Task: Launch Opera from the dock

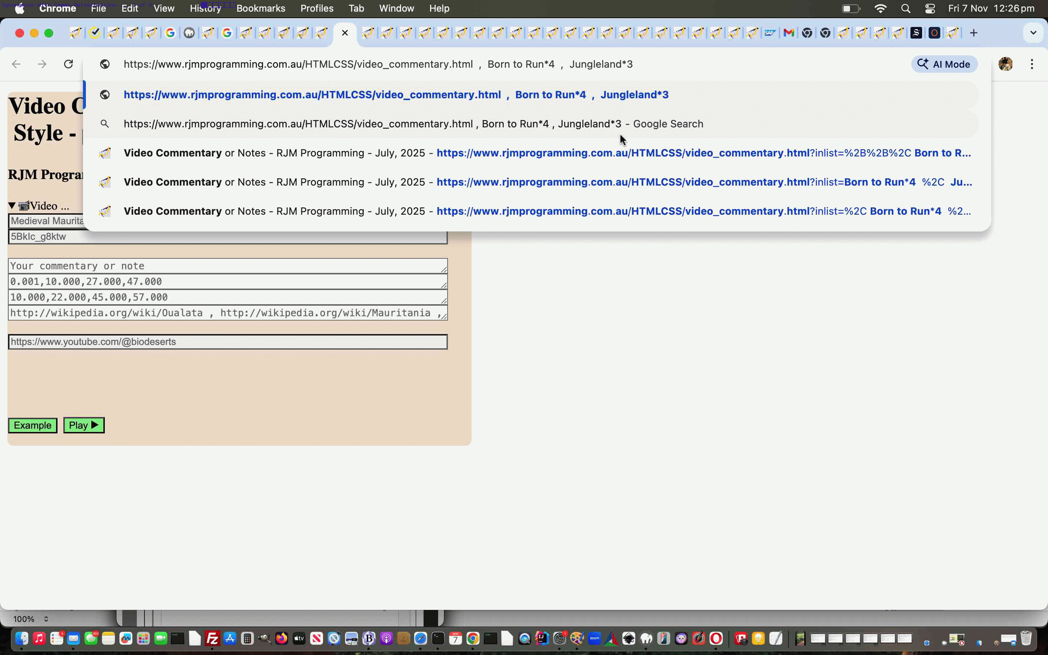Action: pos(717,638)
